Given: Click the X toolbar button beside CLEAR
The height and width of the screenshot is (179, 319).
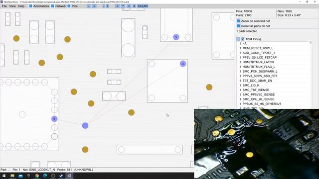Looking at the screenshot, I should pos(134,6).
